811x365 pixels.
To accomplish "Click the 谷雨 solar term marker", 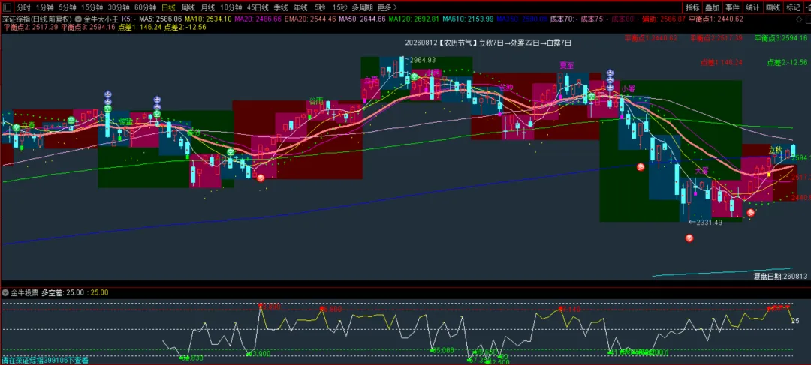I will tap(316, 100).
